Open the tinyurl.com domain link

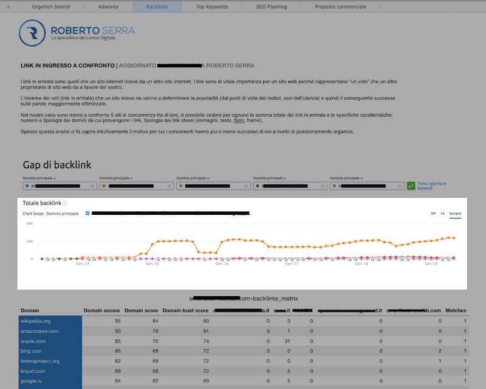tap(33, 371)
